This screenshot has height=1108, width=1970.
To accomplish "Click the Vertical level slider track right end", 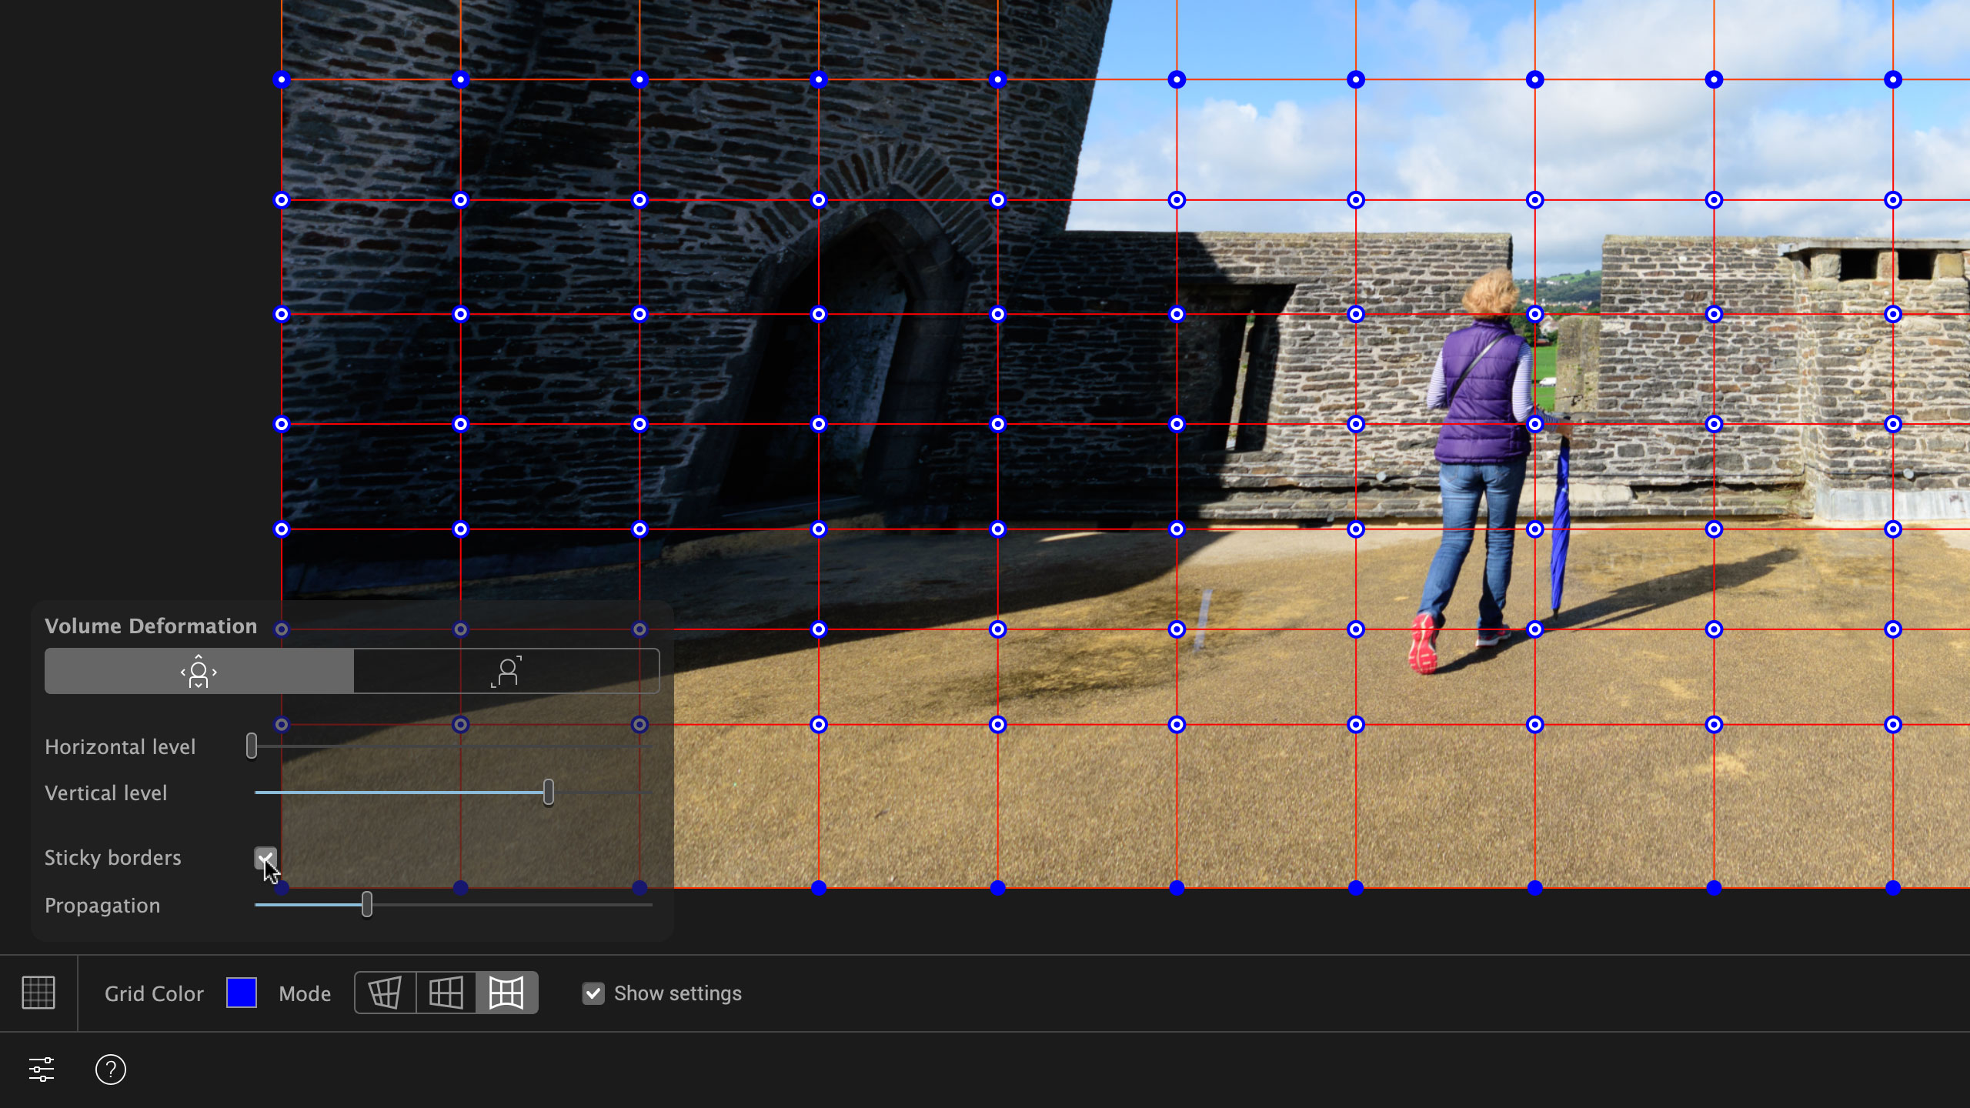I will (649, 792).
